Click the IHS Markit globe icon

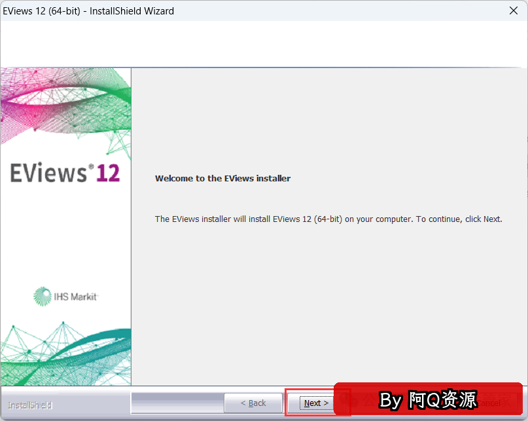coord(43,297)
